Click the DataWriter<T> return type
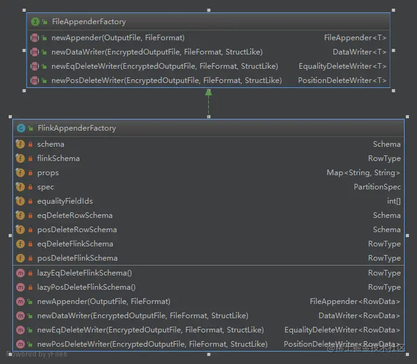Screen dimensions: 417x364 point(359,52)
